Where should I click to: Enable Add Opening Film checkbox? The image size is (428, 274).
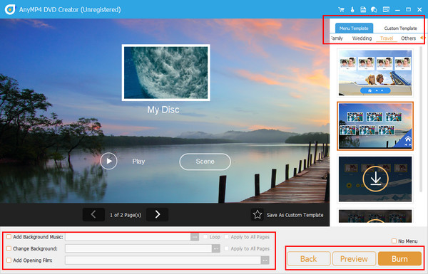coord(9,260)
